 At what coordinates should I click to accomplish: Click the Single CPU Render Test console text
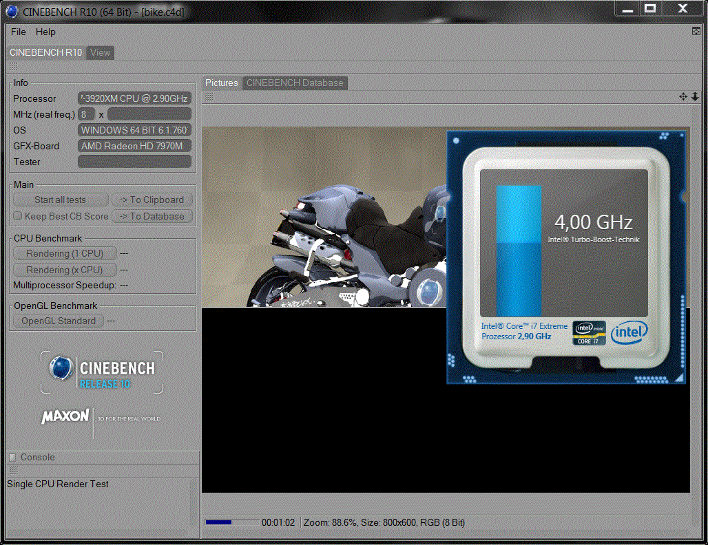pyautogui.click(x=58, y=484)
